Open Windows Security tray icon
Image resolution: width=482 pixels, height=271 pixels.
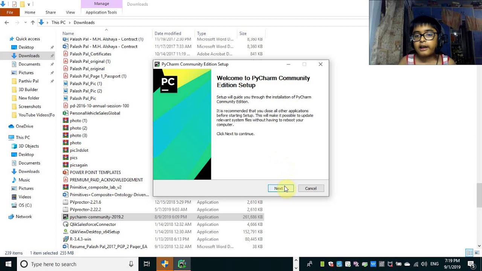tap(331, 264)
